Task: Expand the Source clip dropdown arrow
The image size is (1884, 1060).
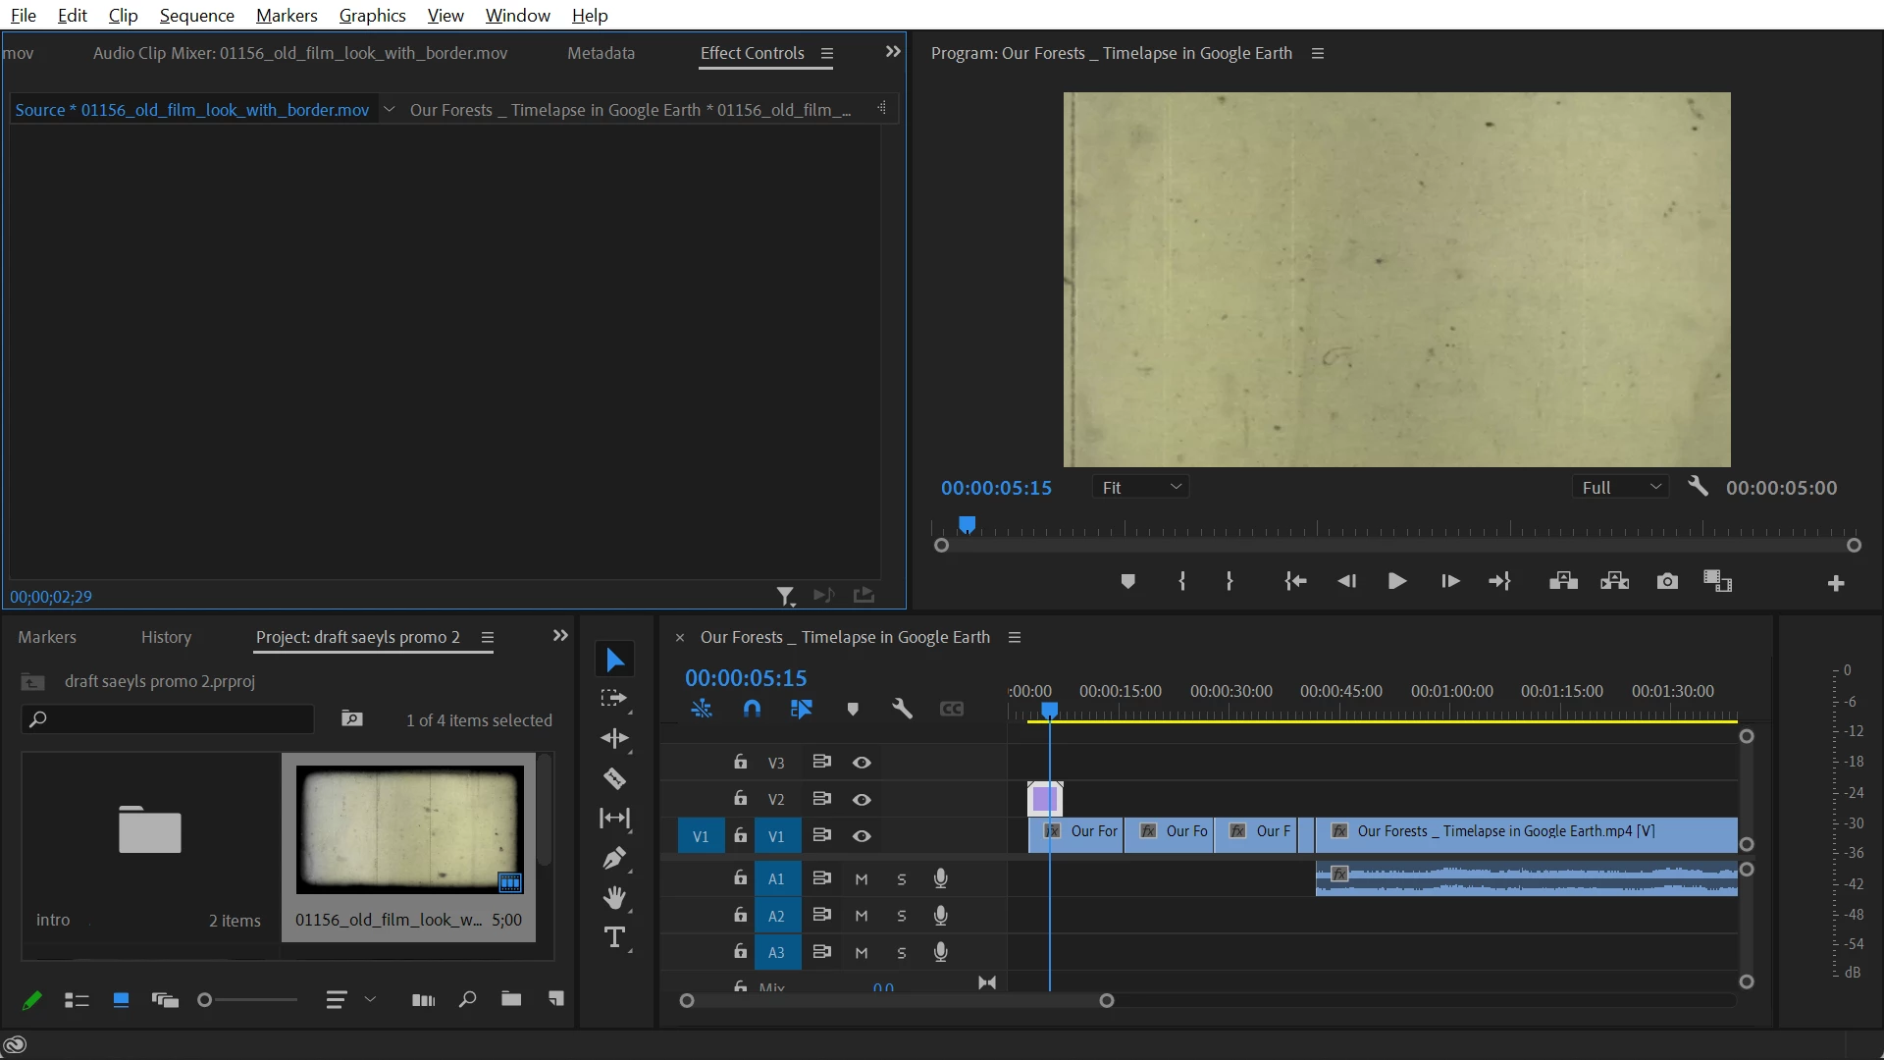Action: pyautogui.click(x=390, y=110)
